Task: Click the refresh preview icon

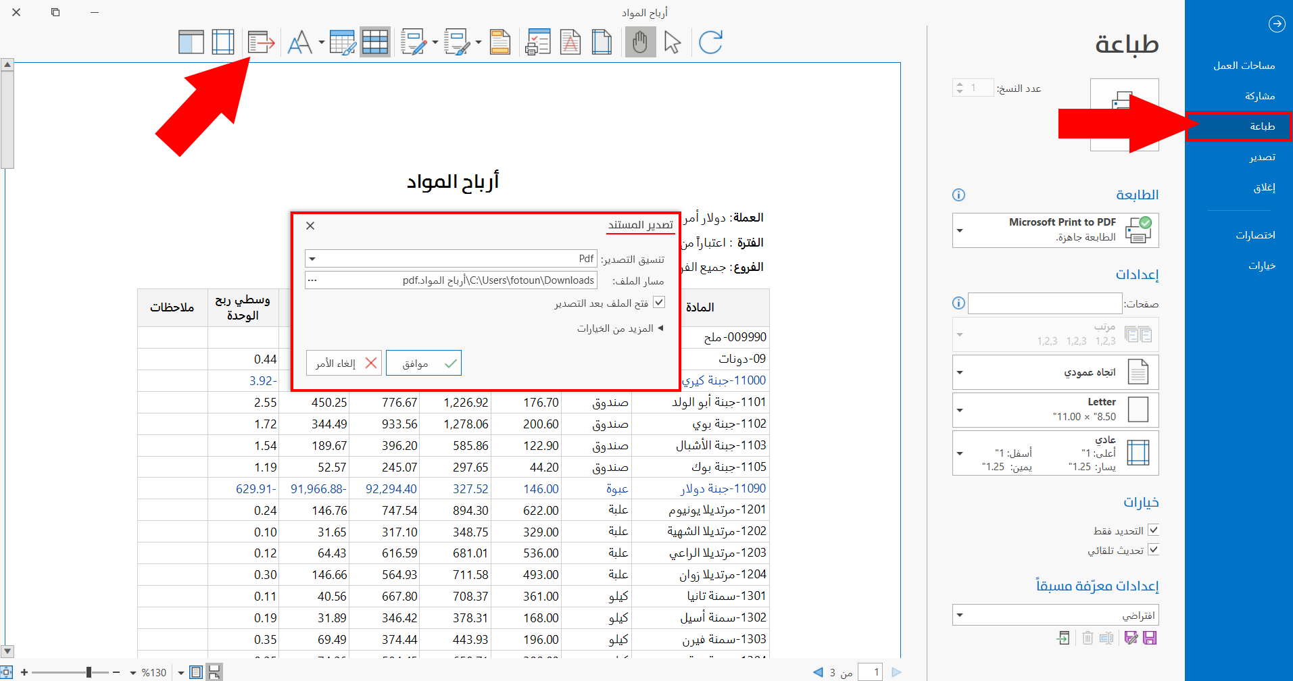Action: 710,43
